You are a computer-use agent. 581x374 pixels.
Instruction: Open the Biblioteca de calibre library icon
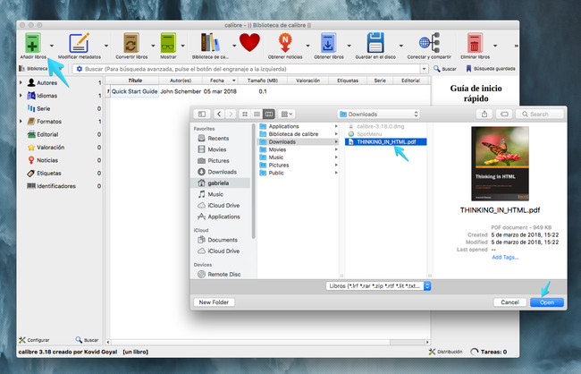tap(210, 43)
